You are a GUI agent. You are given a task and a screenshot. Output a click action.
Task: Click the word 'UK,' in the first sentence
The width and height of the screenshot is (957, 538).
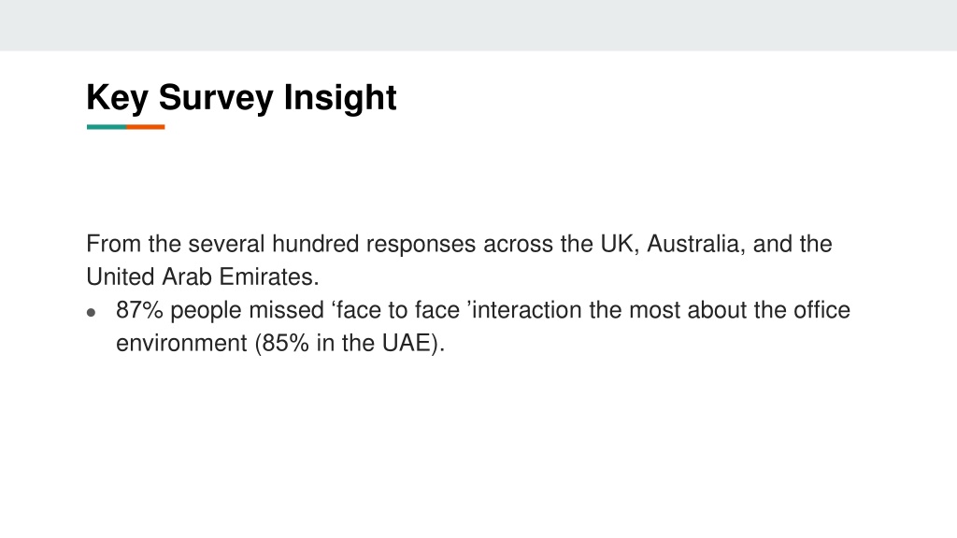click(620, 244)
